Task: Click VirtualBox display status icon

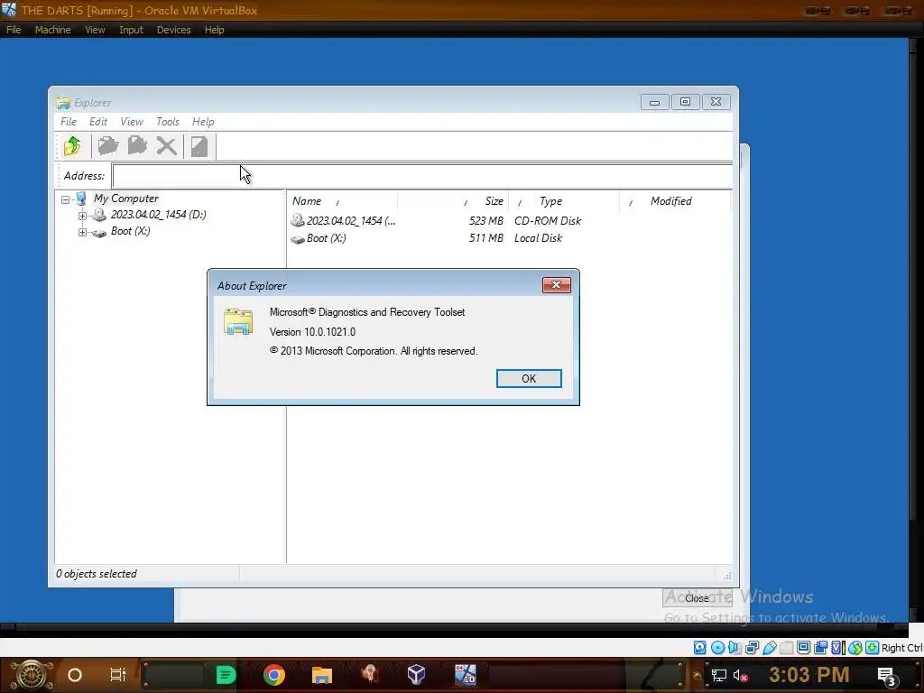Action: 803,648
